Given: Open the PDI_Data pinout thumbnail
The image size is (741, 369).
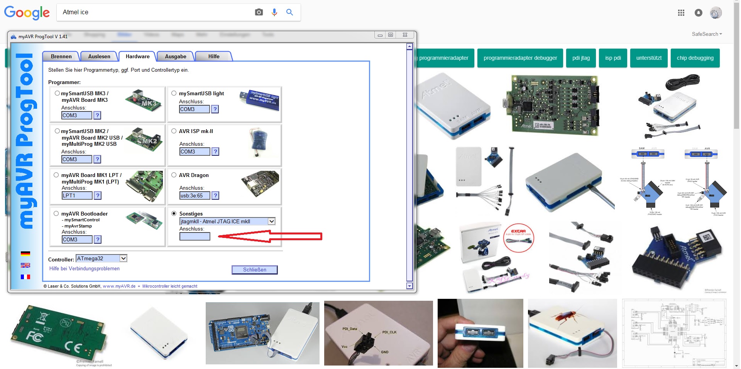Looking at the screenshot, I should click(x=379, y=334).
